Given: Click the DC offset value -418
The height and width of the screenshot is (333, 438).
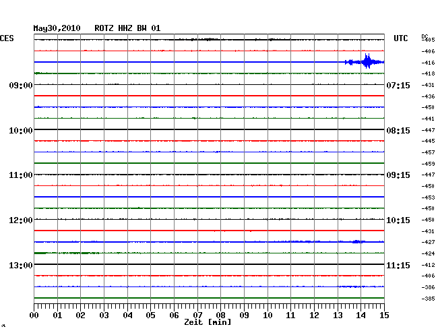Looking at the screenshot, I should 428,73.
